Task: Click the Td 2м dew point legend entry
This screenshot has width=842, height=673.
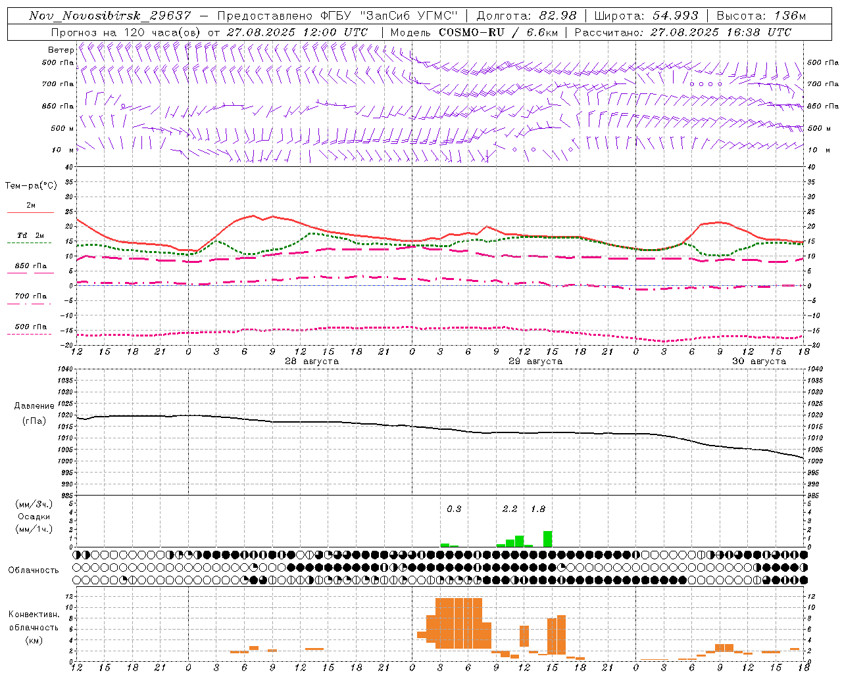Action: pos(30,236)
